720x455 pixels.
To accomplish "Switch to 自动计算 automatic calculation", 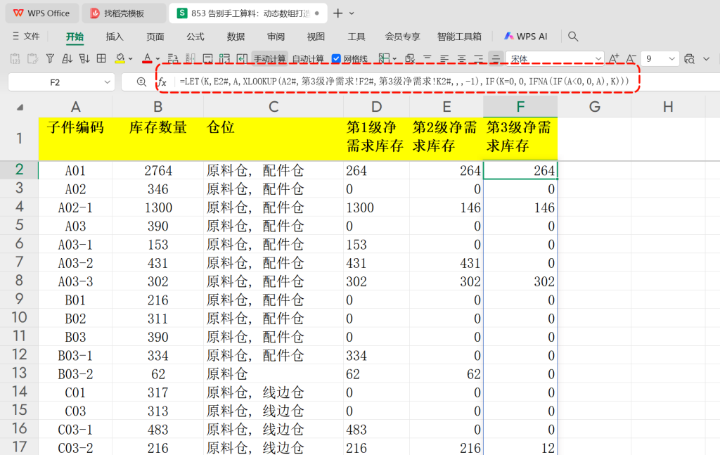I will point(308,59).
